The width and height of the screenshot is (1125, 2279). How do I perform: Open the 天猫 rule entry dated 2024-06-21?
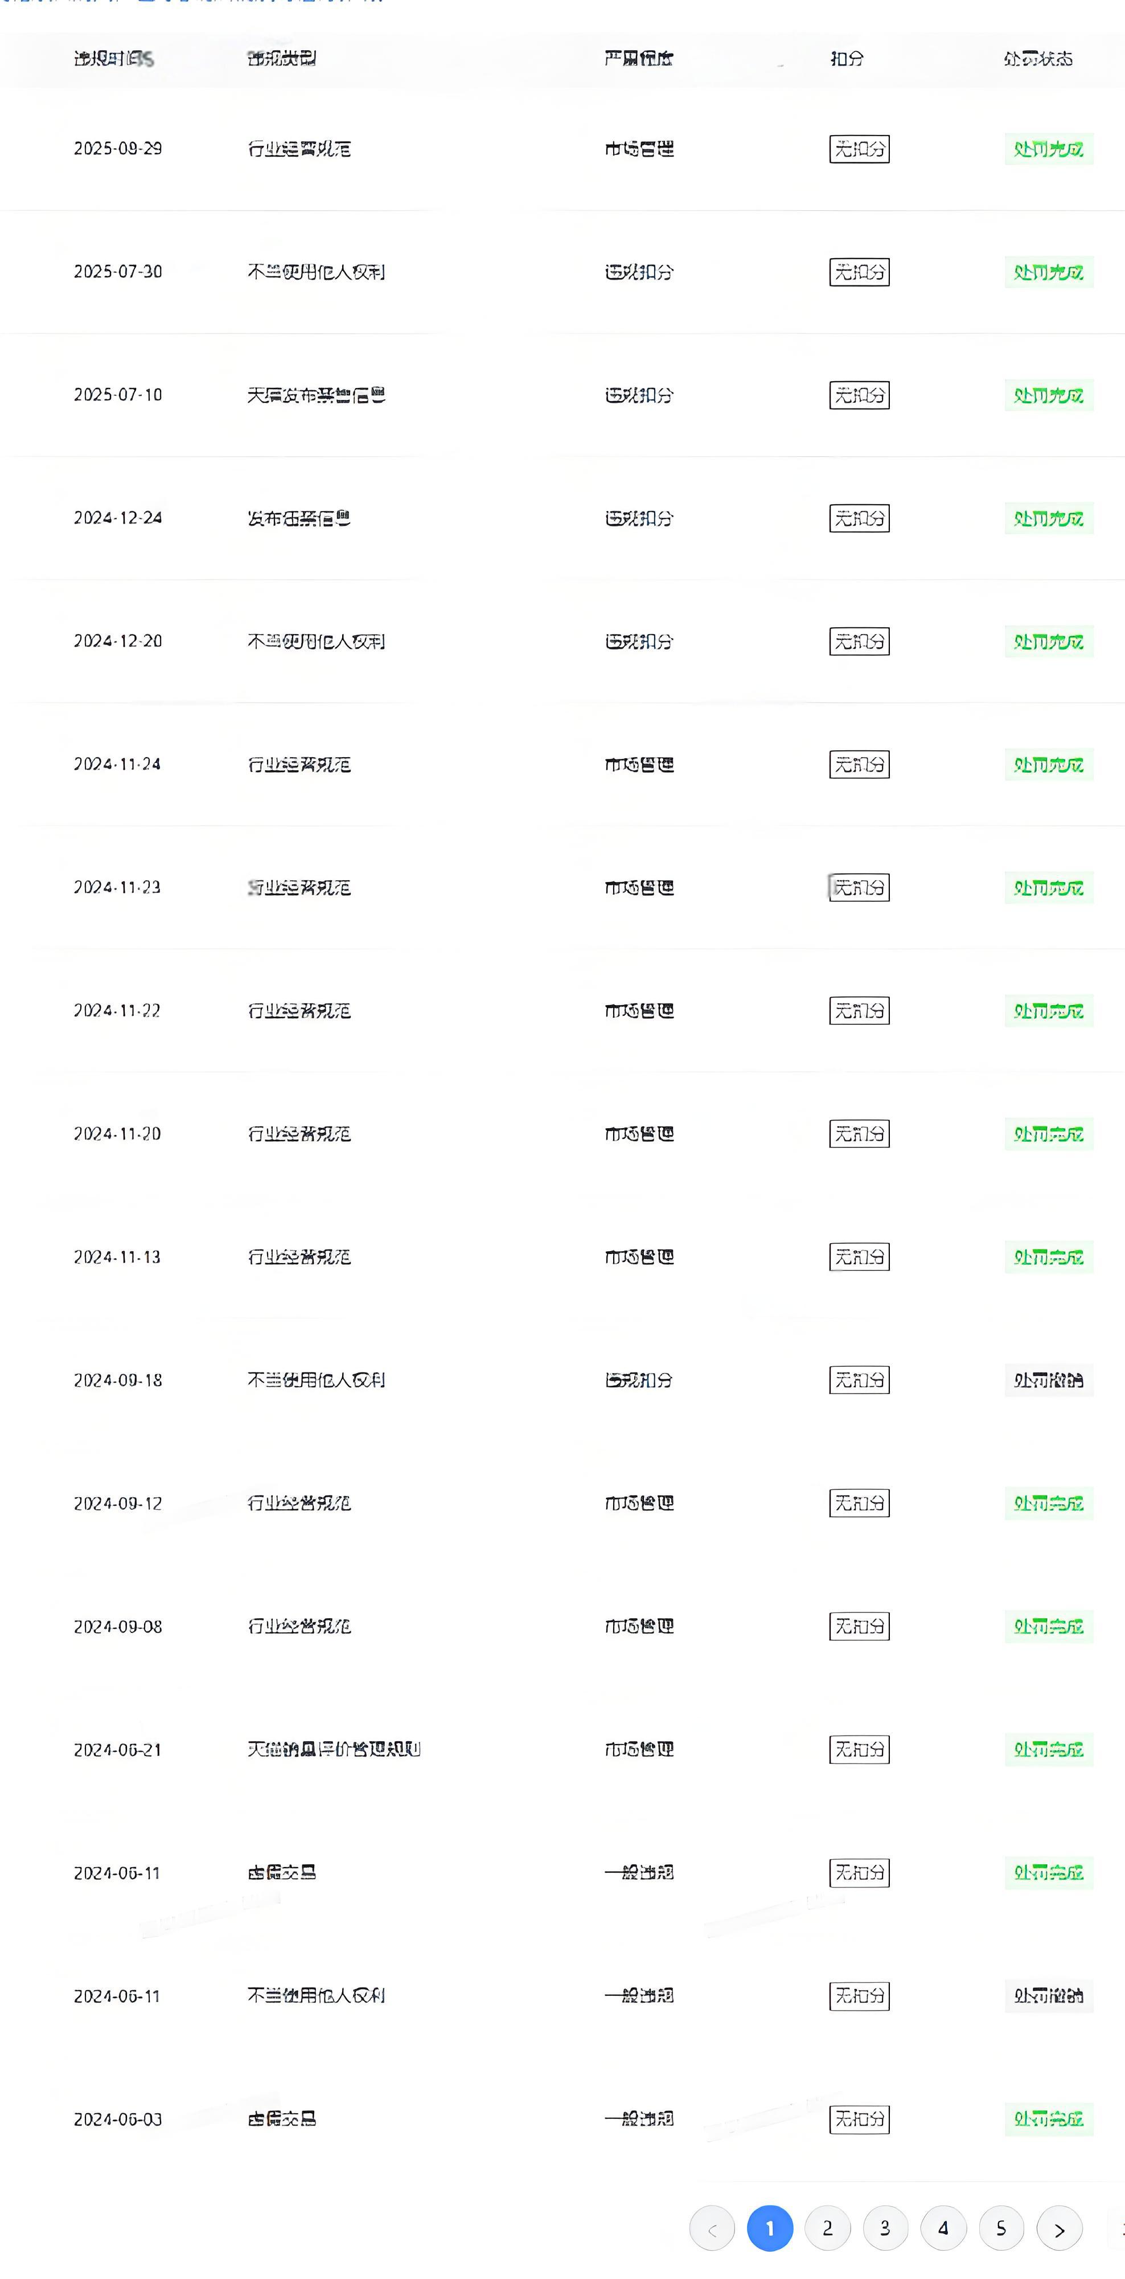click(333, 1749)
